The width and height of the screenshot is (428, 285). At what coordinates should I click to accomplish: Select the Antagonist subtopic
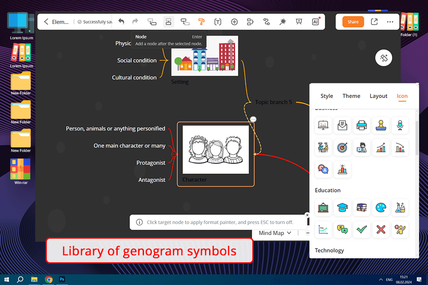152,180
